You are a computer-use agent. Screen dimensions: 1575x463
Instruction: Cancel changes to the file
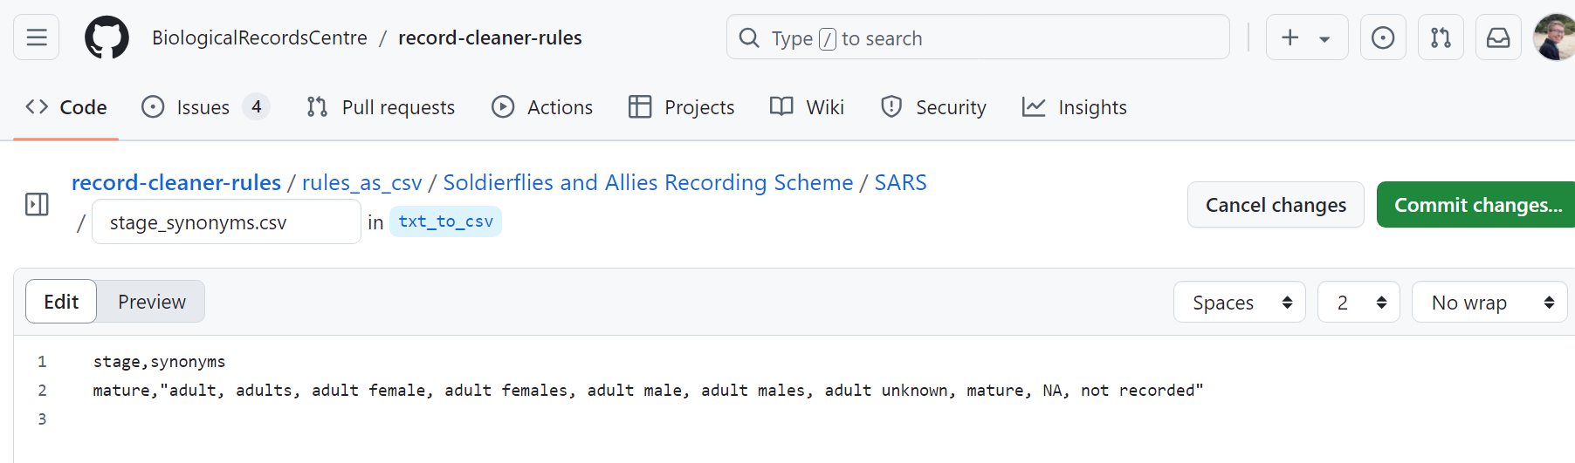[x=1276, y=205]
